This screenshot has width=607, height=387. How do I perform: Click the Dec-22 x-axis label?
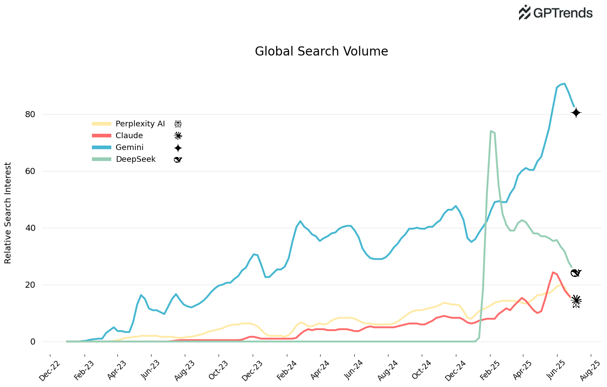[x=49, y=370]
